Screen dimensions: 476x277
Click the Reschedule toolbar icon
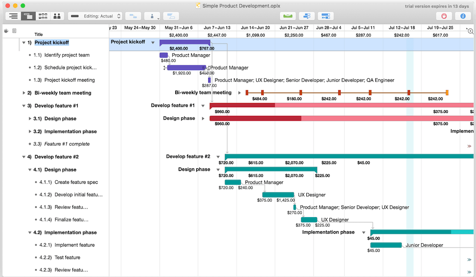tap(326, 16)
